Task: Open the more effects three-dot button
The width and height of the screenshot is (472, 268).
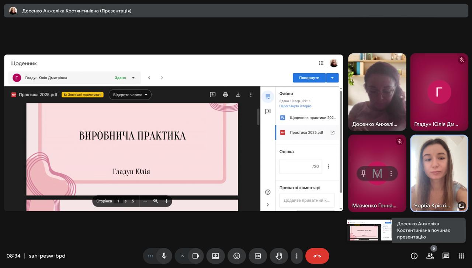Action: (x=150, y=256)
